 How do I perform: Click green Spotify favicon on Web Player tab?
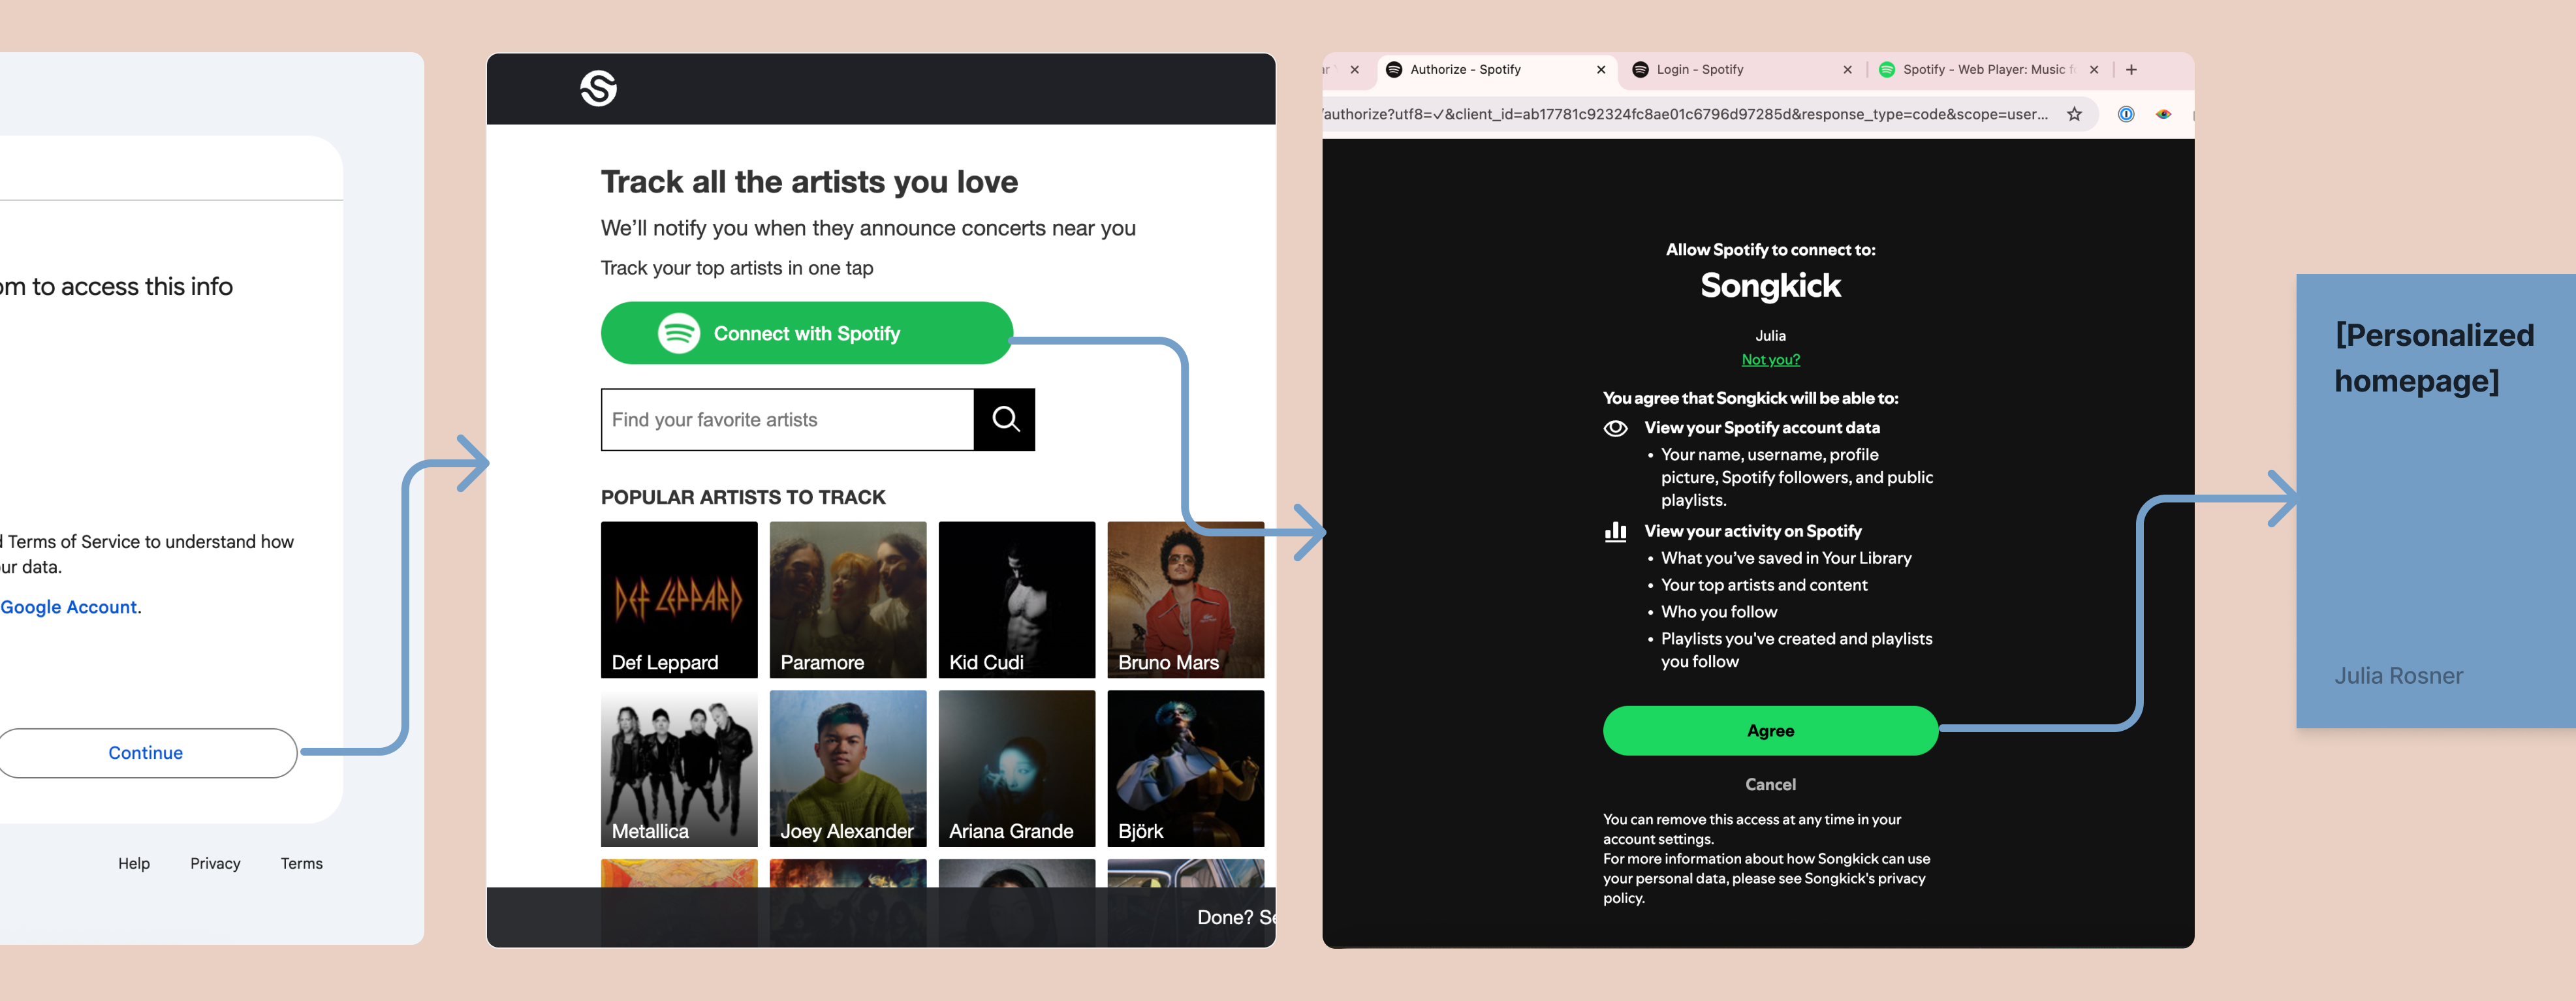(1887, 70)
